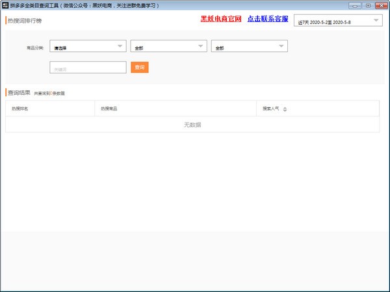Click the arrow of first category dropdown
390x292 pixels.
pos(120,46)
